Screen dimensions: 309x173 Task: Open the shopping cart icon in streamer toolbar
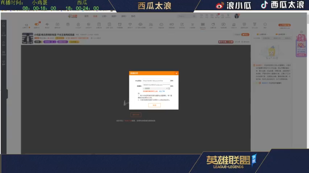[x=192, y=25]
